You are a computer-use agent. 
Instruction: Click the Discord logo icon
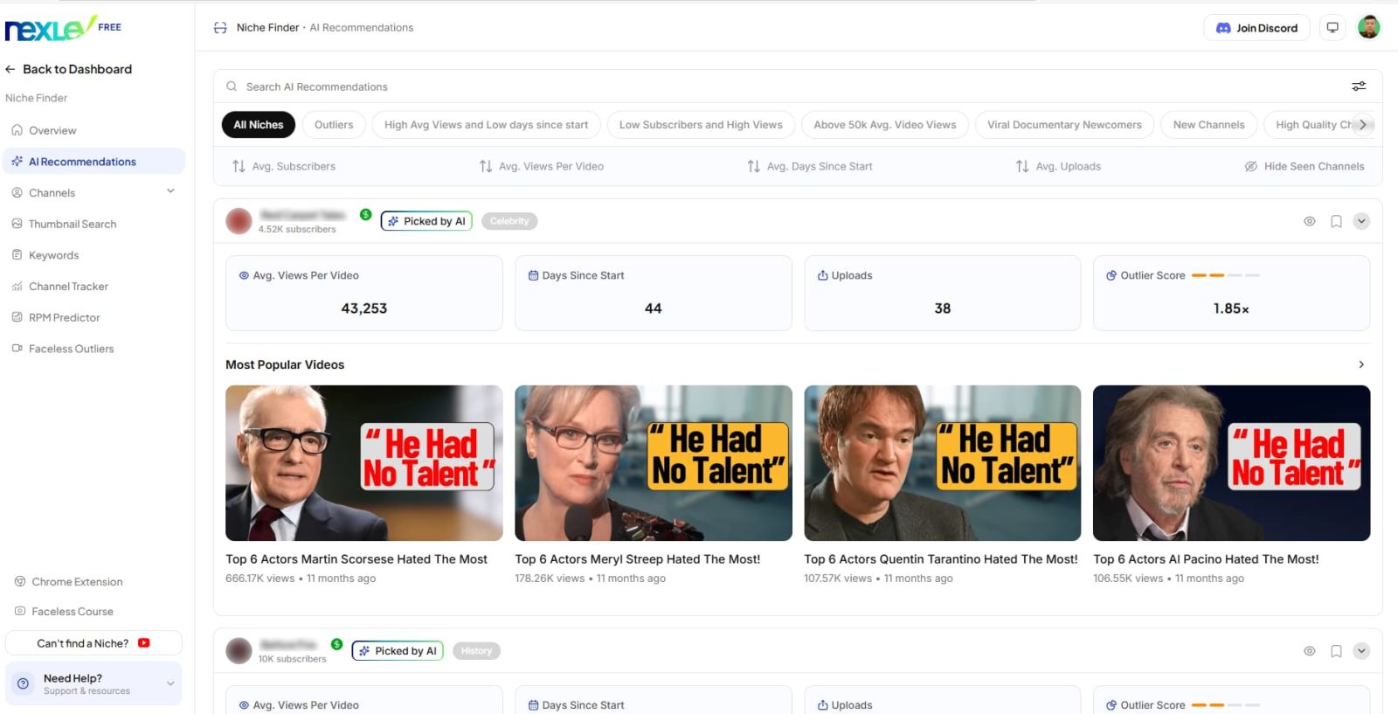click(1223, 28)
